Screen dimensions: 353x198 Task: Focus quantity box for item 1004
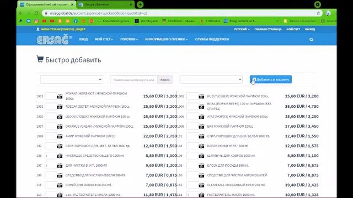[x=192, y=107]
